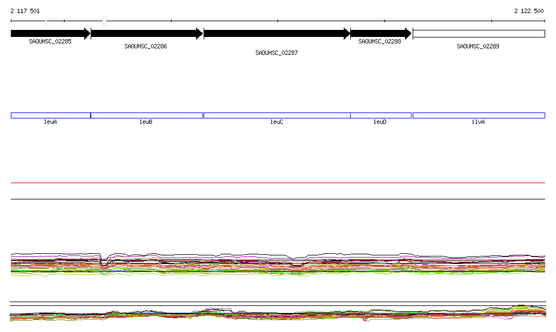This screenshot has height=332, width=556.
Task: Click the SAOUHSC_02289 text label
Action: (478, 47)
